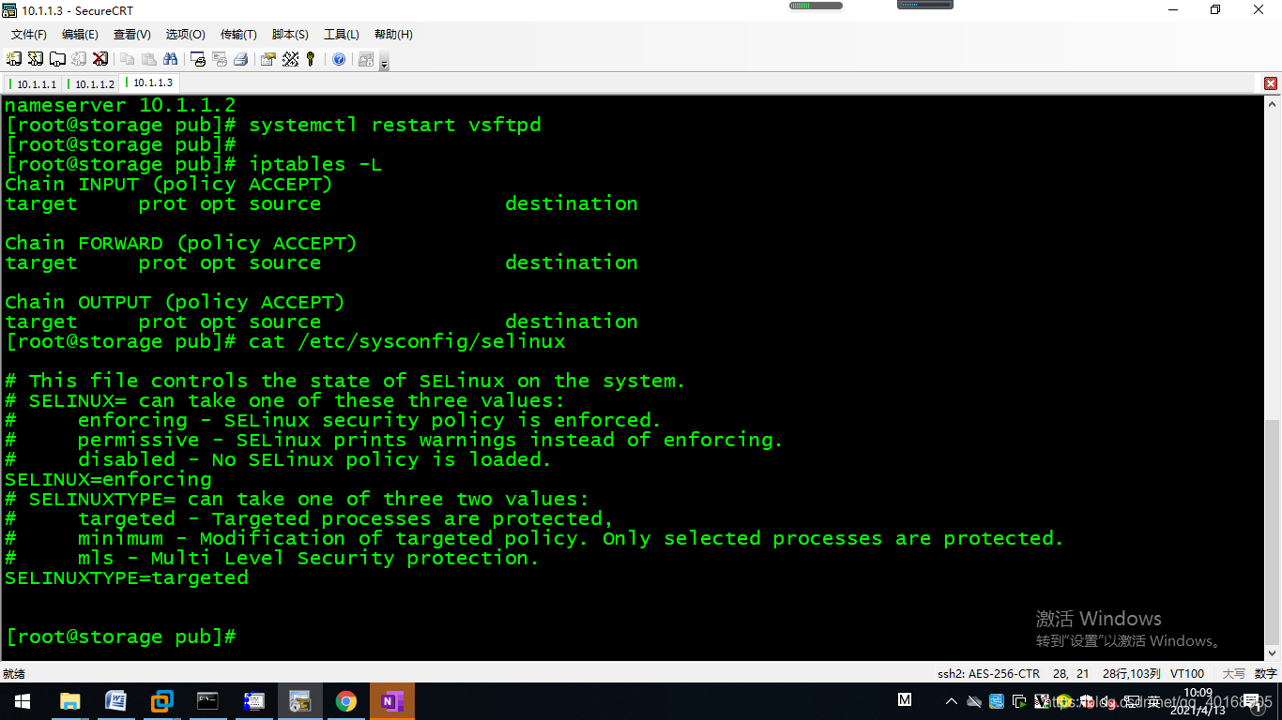This screenshot has width=1282, height=720.
Task: Switch to the 10.1.1.2 session tab
Action: coord(92,84)
